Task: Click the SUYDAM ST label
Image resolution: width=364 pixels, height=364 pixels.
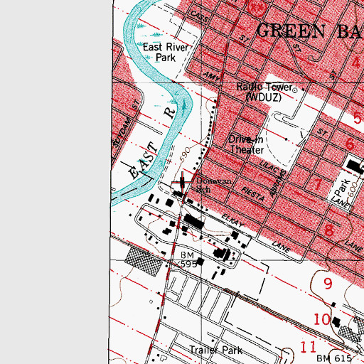Action: tap(126, 124)
